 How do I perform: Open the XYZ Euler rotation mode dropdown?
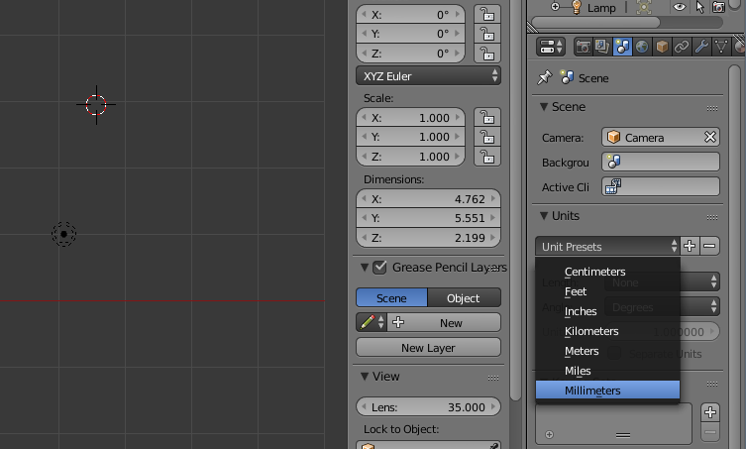pos(428,76)
